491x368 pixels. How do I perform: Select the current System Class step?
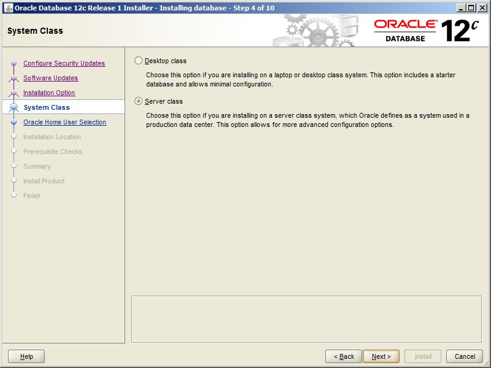(x=47, y=107)
